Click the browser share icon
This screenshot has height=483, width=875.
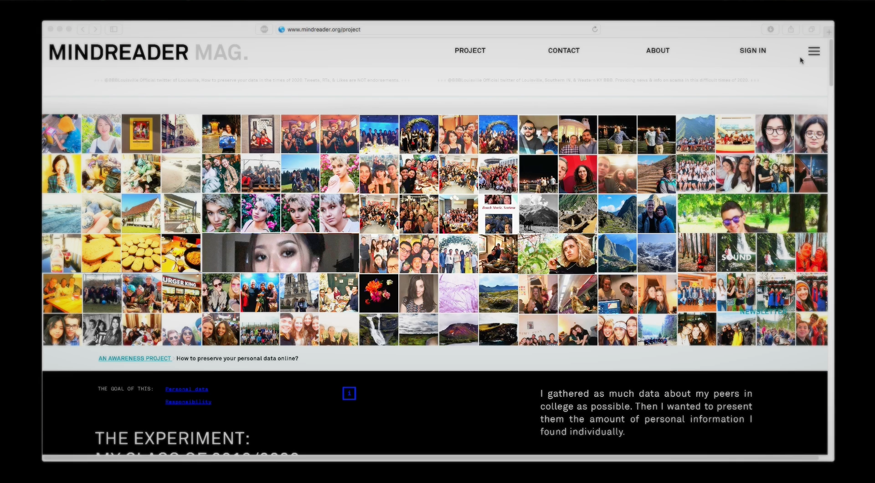coord(791,29)
